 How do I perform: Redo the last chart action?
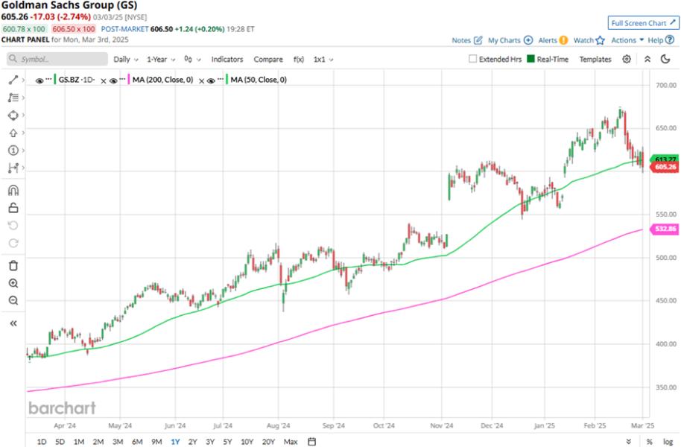[13, 243]
